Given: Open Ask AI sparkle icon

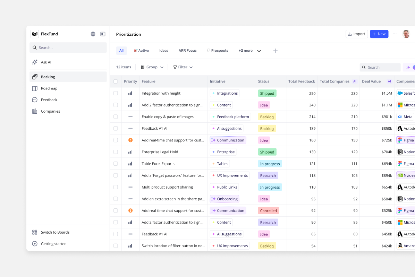Looking at the screenshot, I should pyautogui.click(x=35, y=62).
